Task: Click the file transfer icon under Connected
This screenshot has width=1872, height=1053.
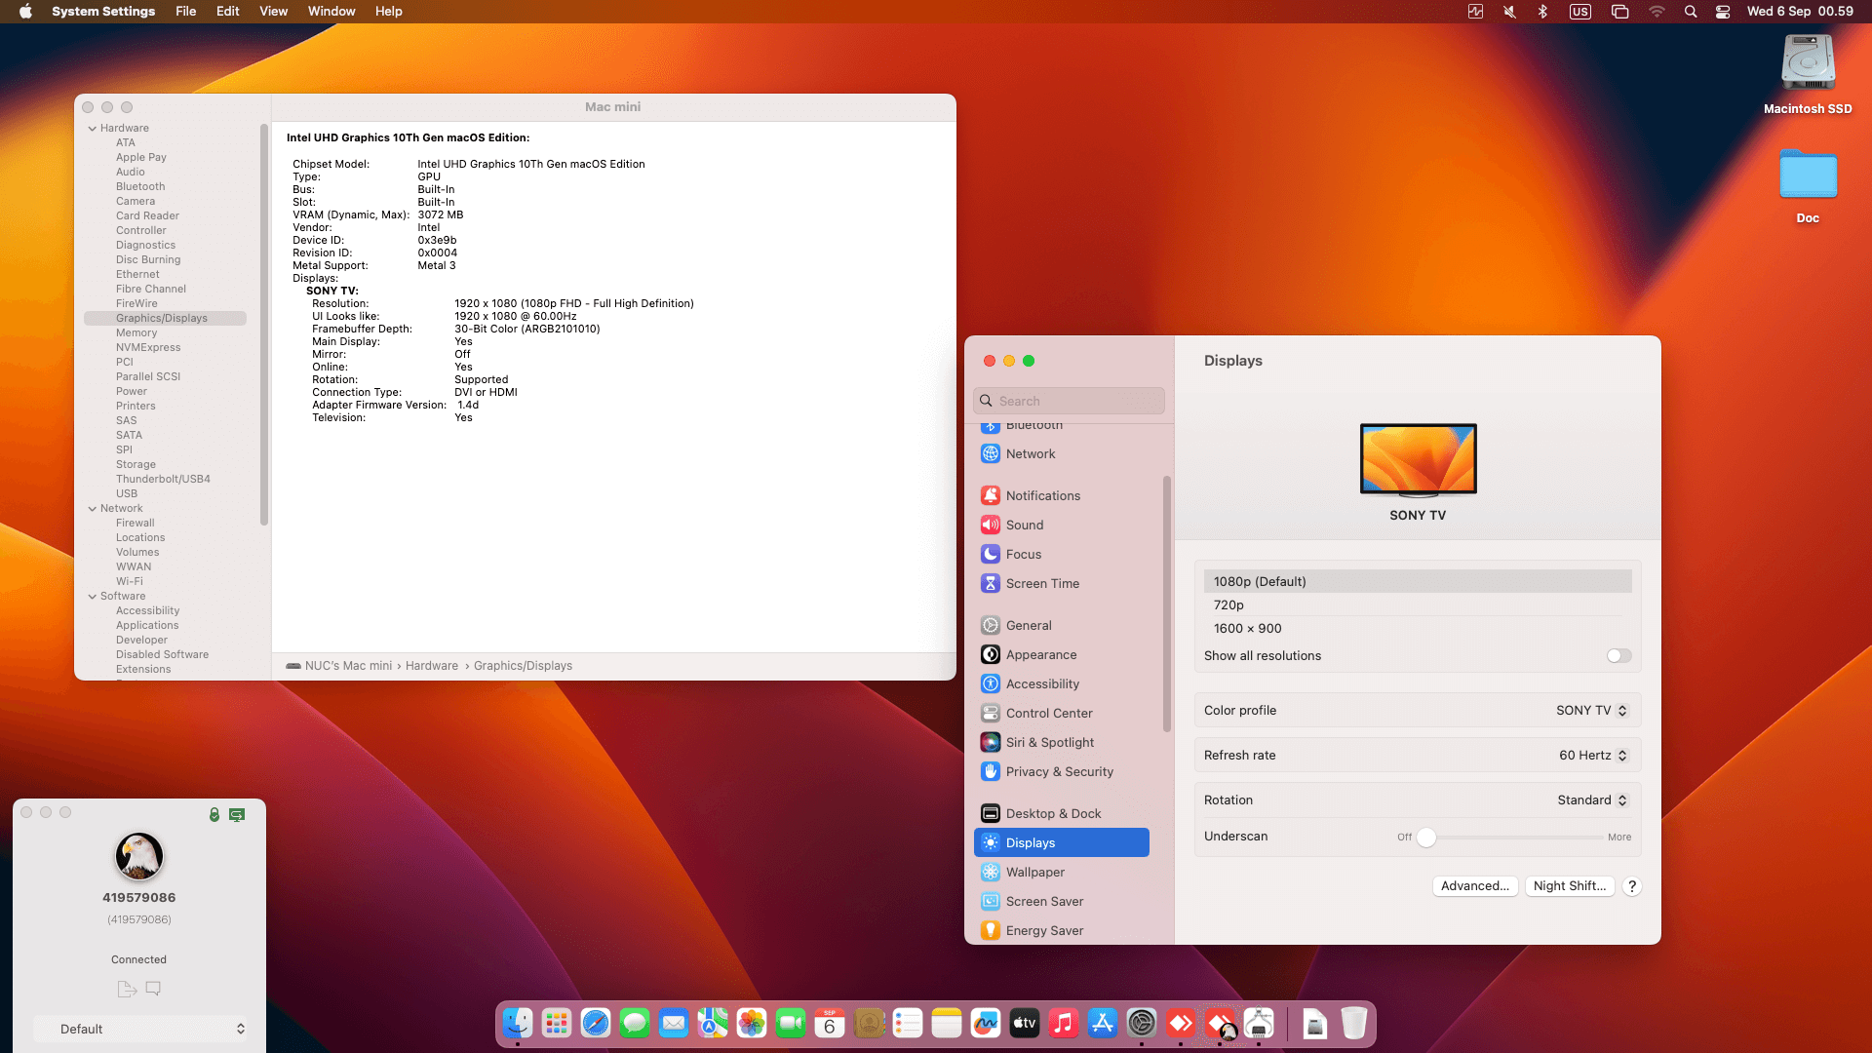Action: point(126,989)
